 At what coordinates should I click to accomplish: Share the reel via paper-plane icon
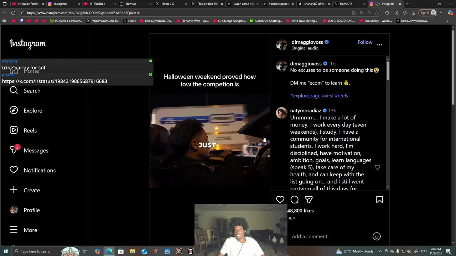click(x=309, y=200)
